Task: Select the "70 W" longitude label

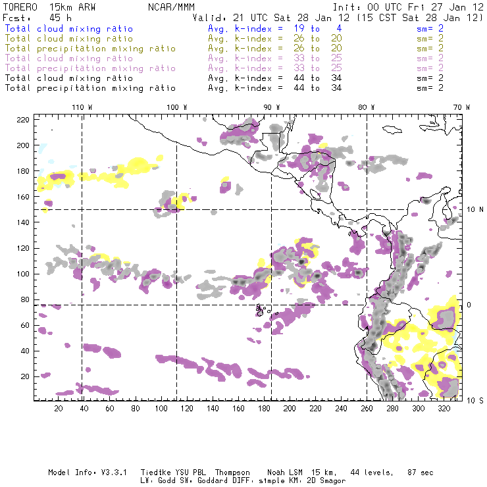Action: coord(461,107)
